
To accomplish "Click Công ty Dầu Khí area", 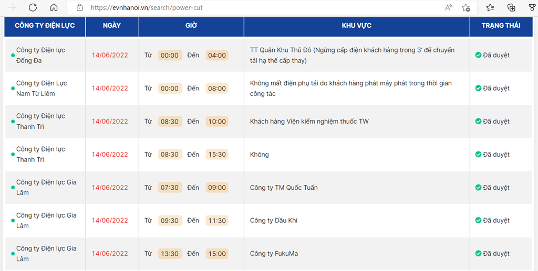I will tap(273, 221).
